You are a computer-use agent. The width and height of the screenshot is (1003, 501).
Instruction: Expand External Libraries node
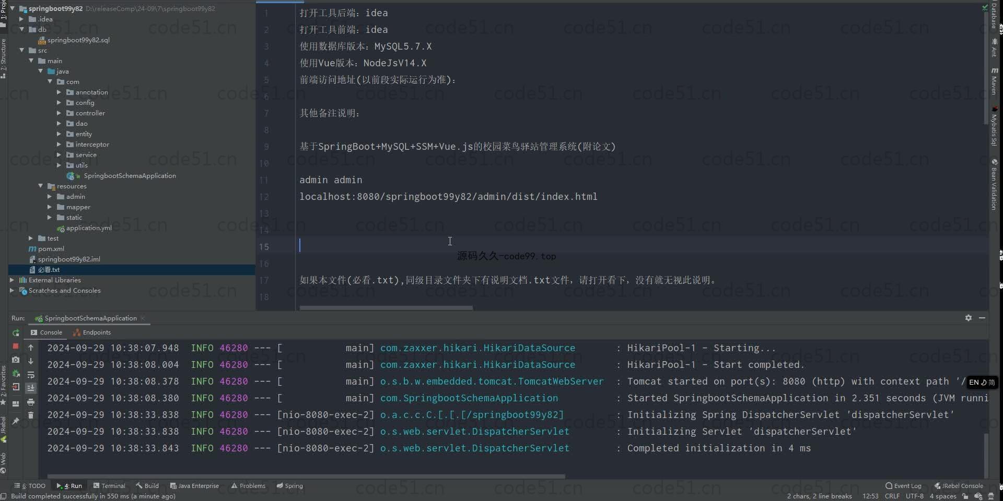pyautogui.click(x=12, y=280)
